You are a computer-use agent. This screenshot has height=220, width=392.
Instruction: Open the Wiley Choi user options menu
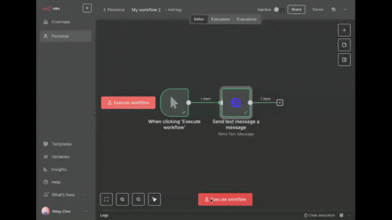point(86,211)
